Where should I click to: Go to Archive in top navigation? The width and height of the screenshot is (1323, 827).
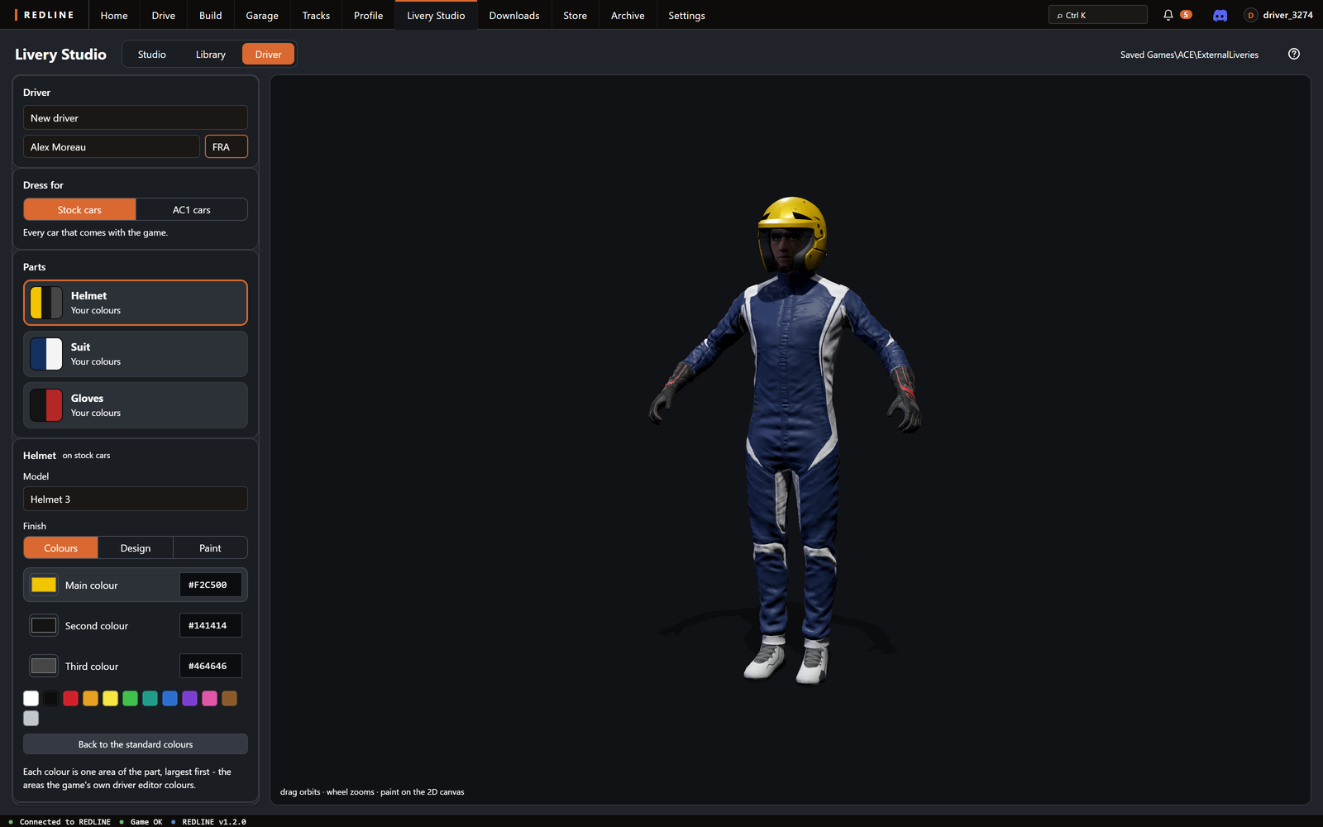pos(628,15)
